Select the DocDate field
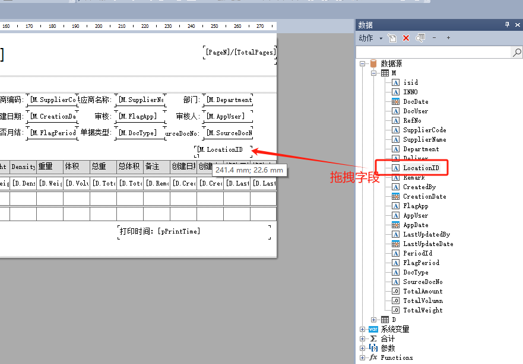The image size is (523, 364). (416, 101)
